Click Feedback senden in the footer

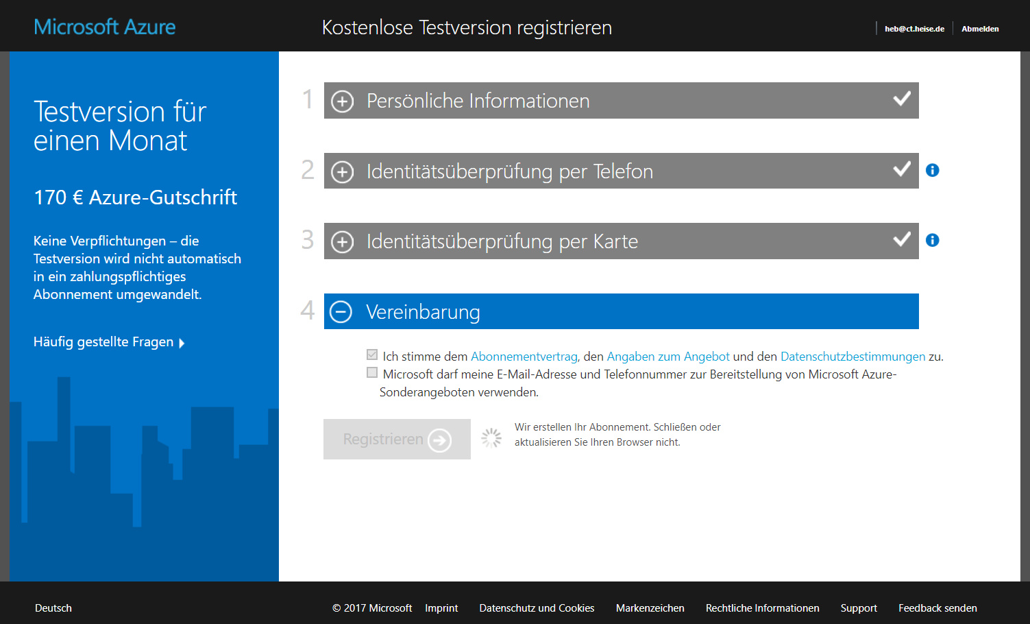[937, 608]
